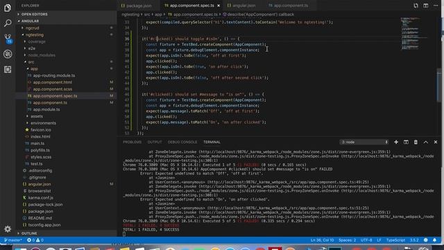Collapse the app folder
The image size is (444, 250).
pos(67,69)
